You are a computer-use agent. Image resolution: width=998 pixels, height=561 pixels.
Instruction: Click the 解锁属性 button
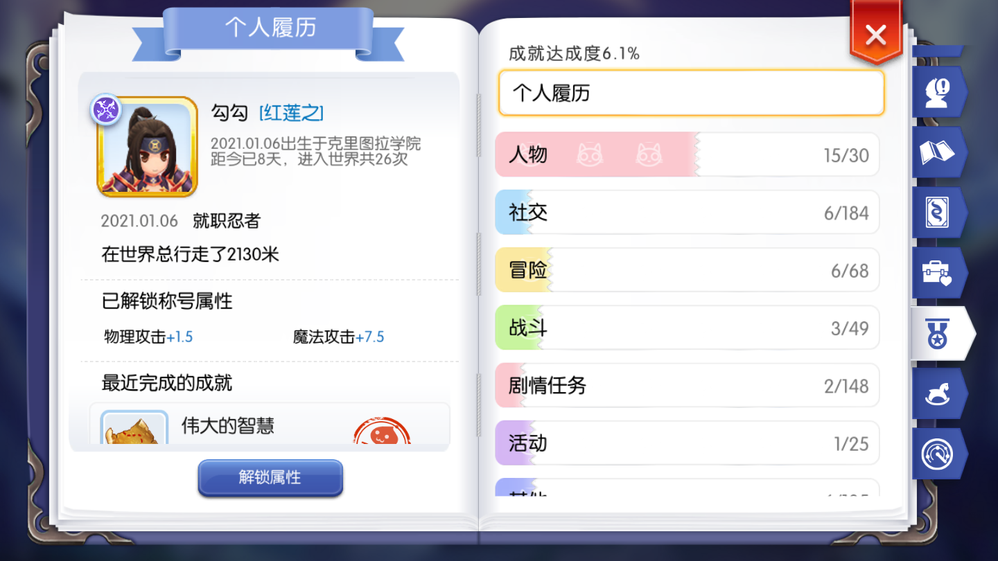point(270,478)
